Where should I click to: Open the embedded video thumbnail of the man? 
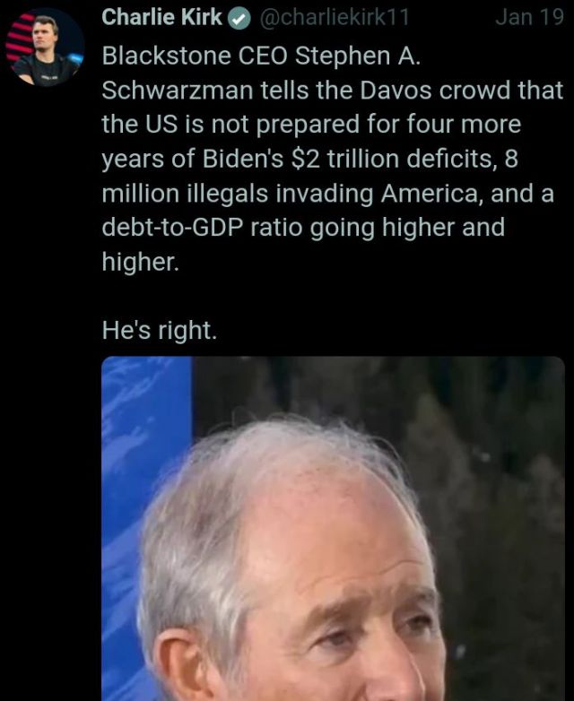click(x=333, y=528)
